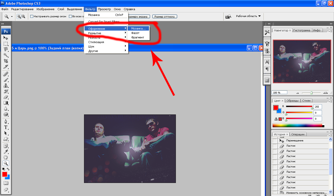
Task: Select the Clone Stamp tool
Action: (x=6, y=85)
